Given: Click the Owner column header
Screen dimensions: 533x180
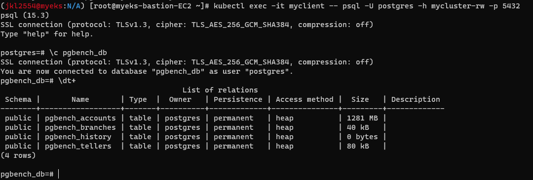Looking at the screenshot, I should (x=180, y=99).
